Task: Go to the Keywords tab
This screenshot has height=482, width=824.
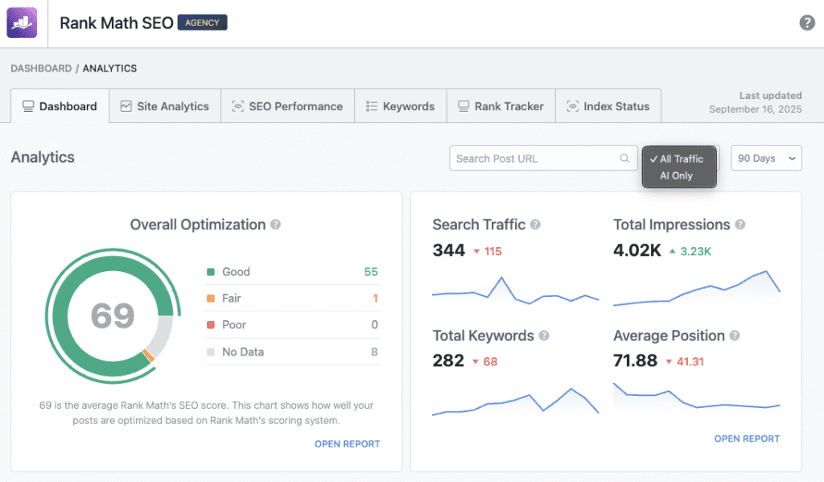Action: [400, 106]
